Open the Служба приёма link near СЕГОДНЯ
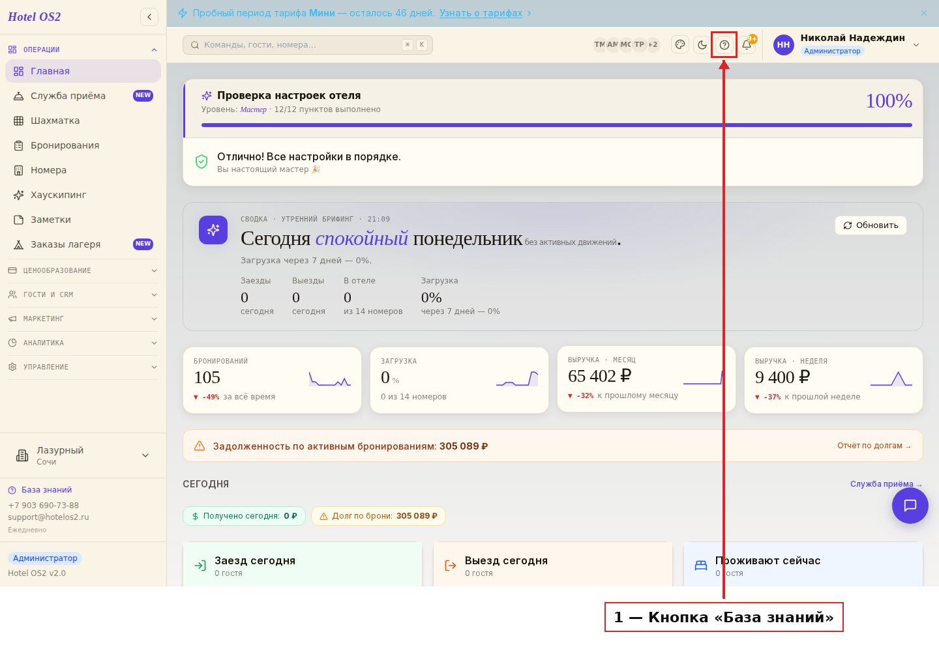This screenshot has height=647, width=939. pos(886,484)
